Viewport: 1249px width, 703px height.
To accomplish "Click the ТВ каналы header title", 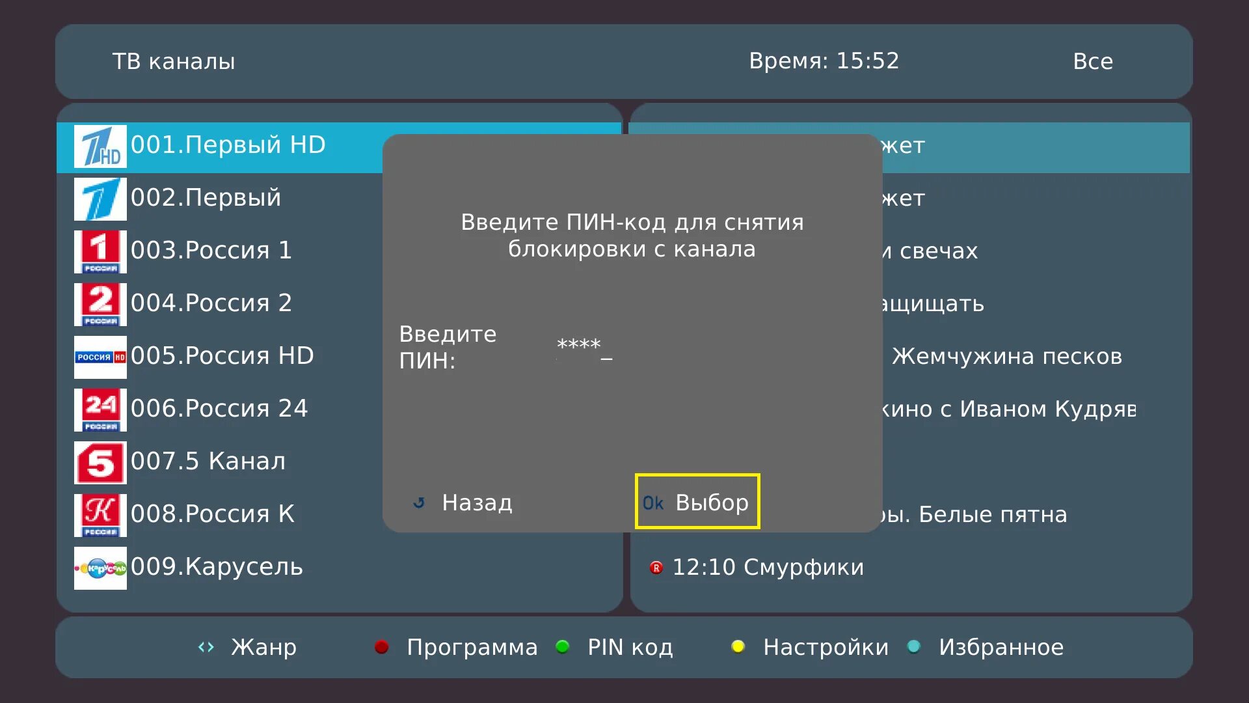I will coord(174,61).
